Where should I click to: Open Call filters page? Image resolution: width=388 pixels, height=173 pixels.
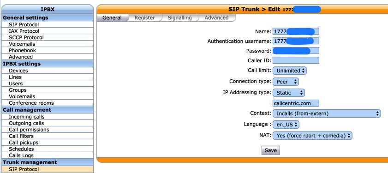click(48, 136)
